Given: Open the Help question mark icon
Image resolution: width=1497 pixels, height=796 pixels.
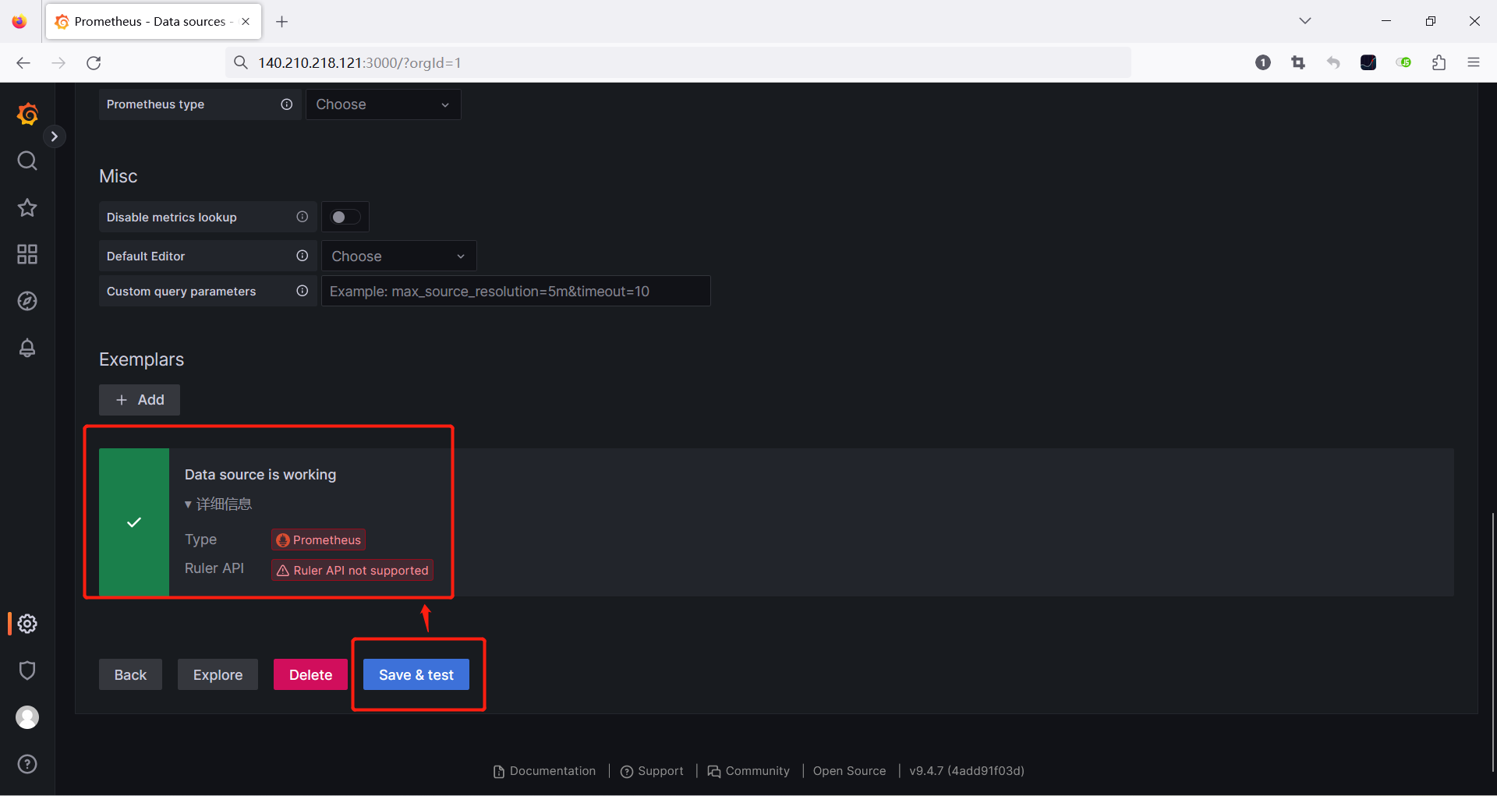Looking at the screenshot, I should tap(27, 764).
